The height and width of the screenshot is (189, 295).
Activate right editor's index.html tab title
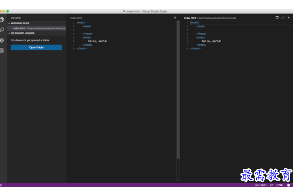189,18
